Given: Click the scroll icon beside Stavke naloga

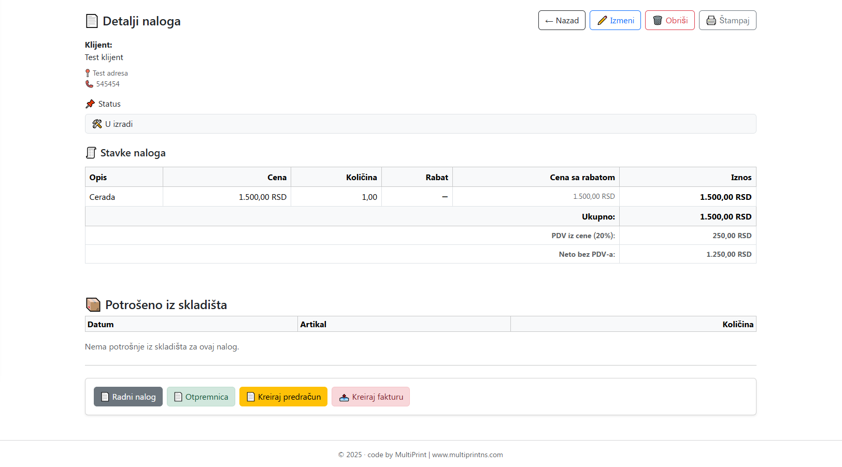Looking at the screenshot, I should 91,153.
